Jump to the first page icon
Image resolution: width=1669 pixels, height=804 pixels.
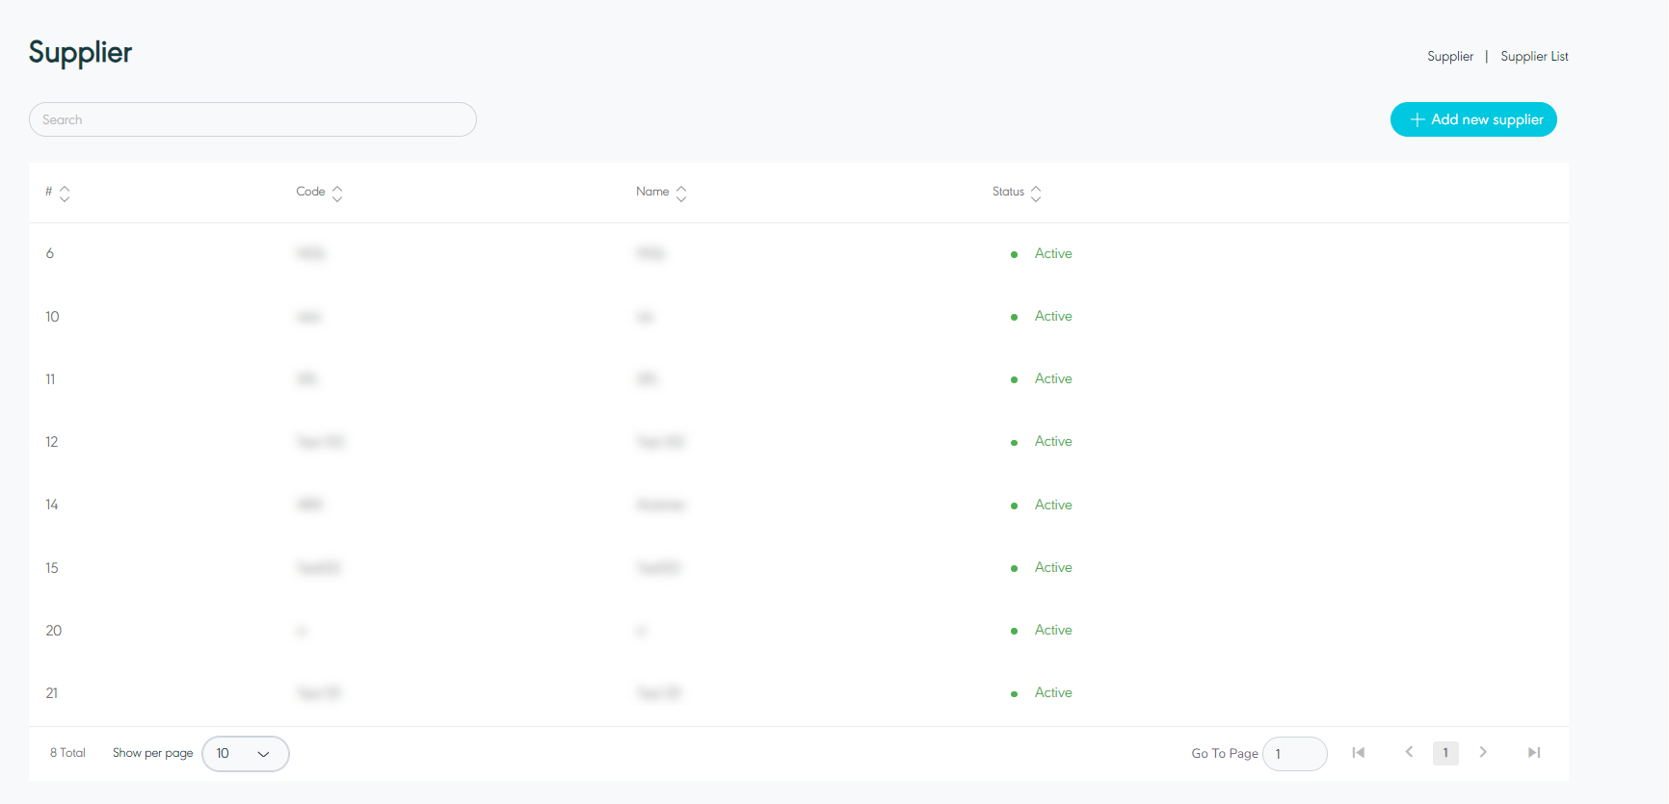1359,753
